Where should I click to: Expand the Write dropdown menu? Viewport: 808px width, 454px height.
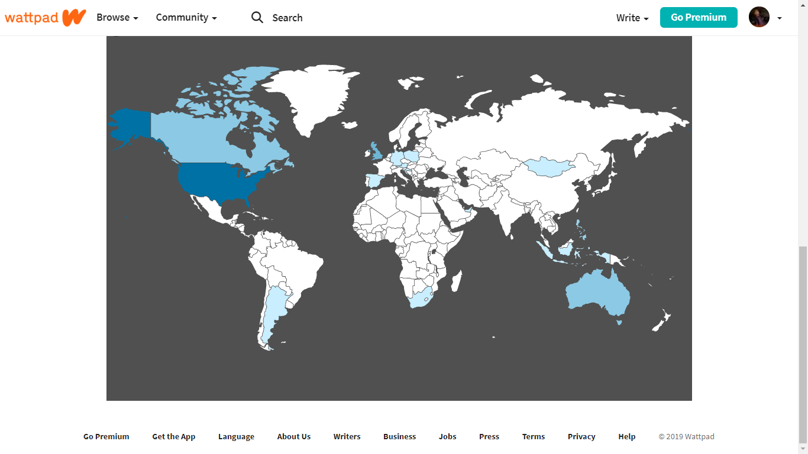(x=632, y=18)
